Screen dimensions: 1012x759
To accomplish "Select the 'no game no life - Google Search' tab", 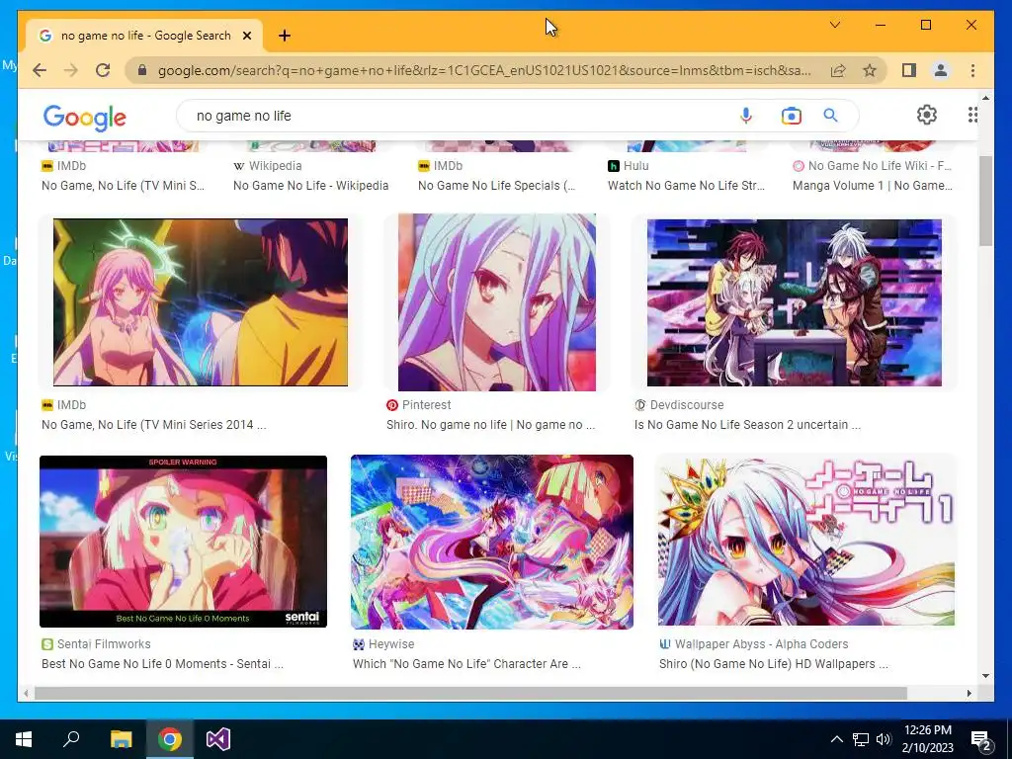I will click(x=145, y=36).
